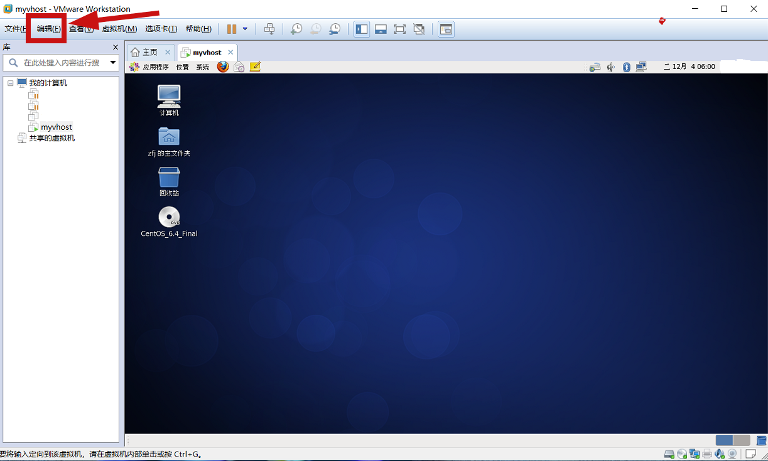Open the guest volume control icon
The height and width of the screenshot is (461, 768).
[610, 67]
